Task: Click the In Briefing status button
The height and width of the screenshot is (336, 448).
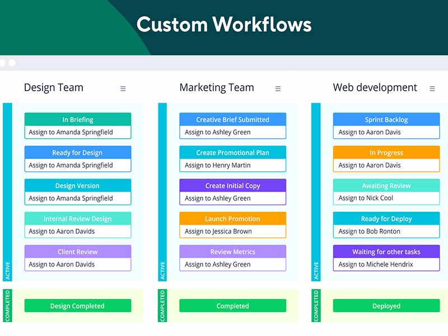Action: point(78,119)
